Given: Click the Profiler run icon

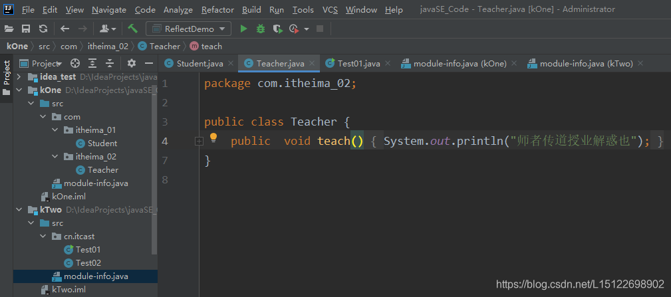Looking at the screenshot, I should click(x=294, y=29).
